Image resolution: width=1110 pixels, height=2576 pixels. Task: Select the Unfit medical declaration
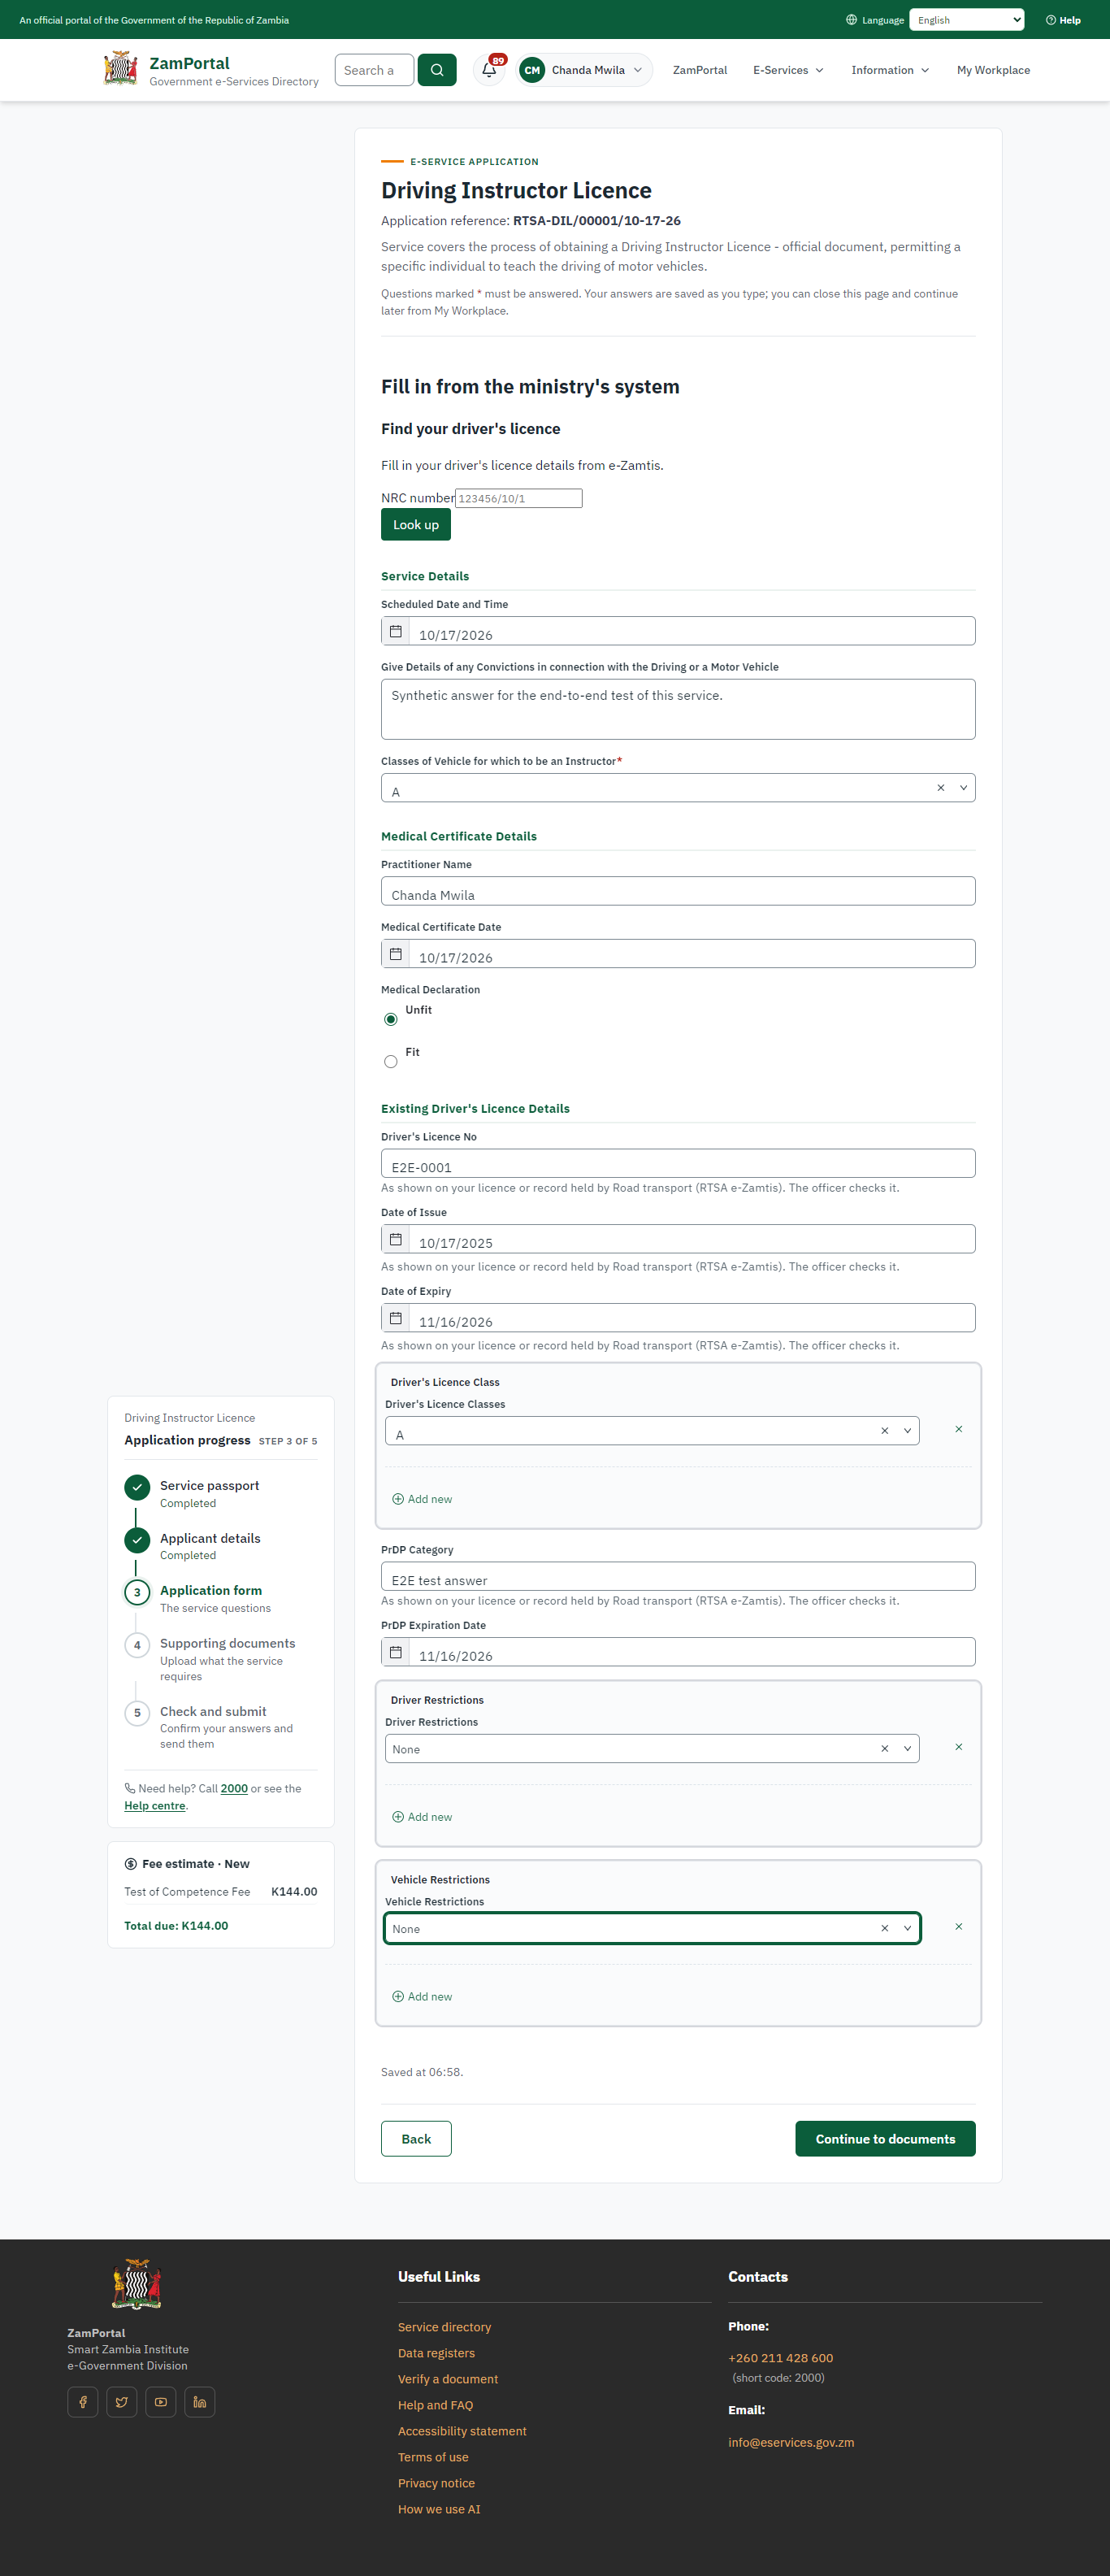pyautogui.click(x=391, y=1019)
